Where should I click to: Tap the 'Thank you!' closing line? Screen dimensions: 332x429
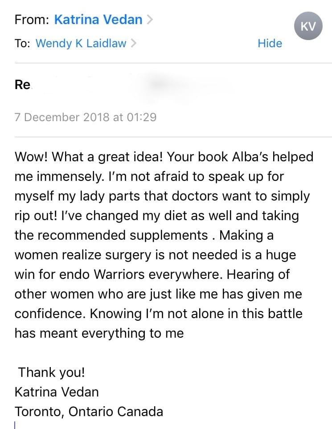pyautogui.click(x=51, y=372)
